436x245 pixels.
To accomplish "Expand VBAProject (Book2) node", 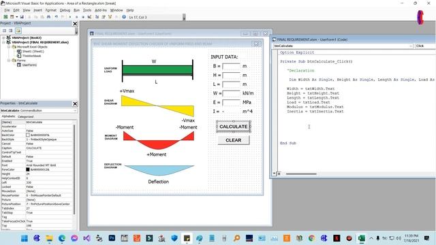I will point(3,38).
